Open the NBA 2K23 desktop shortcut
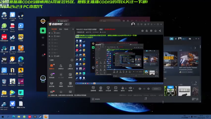 21,82
